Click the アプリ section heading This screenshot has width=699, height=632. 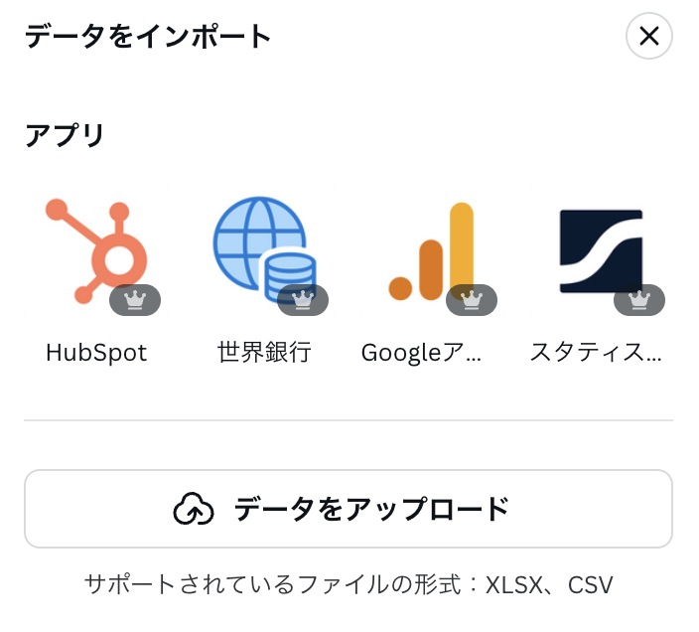[x=65, y=135]
